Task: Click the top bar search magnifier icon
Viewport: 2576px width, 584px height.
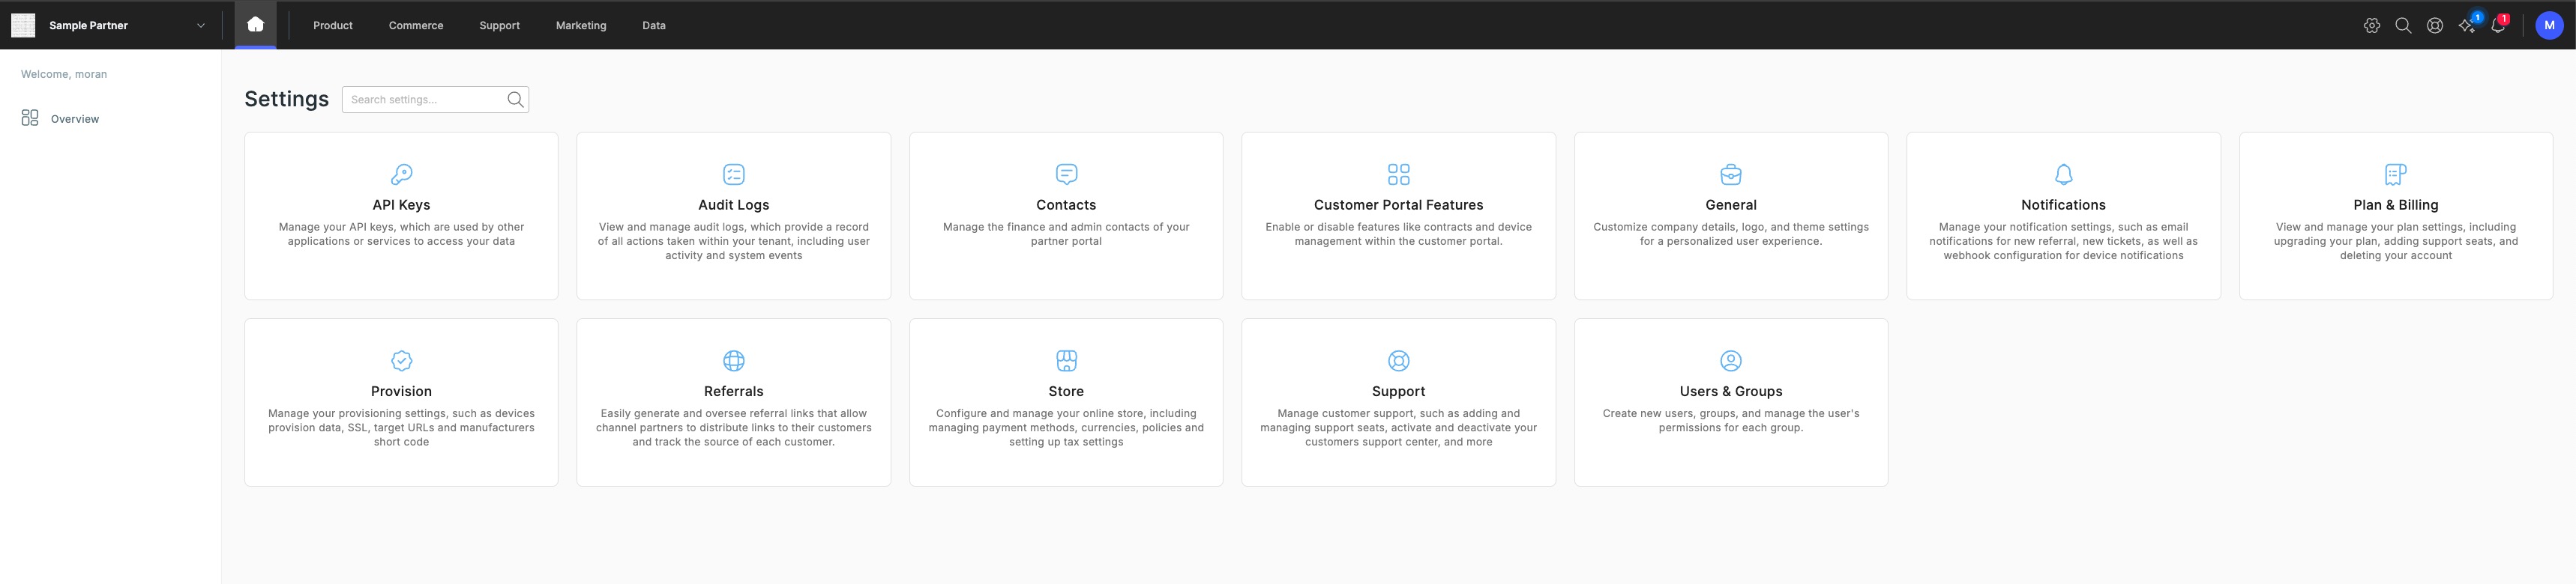Action: [x=2403, y=26]
